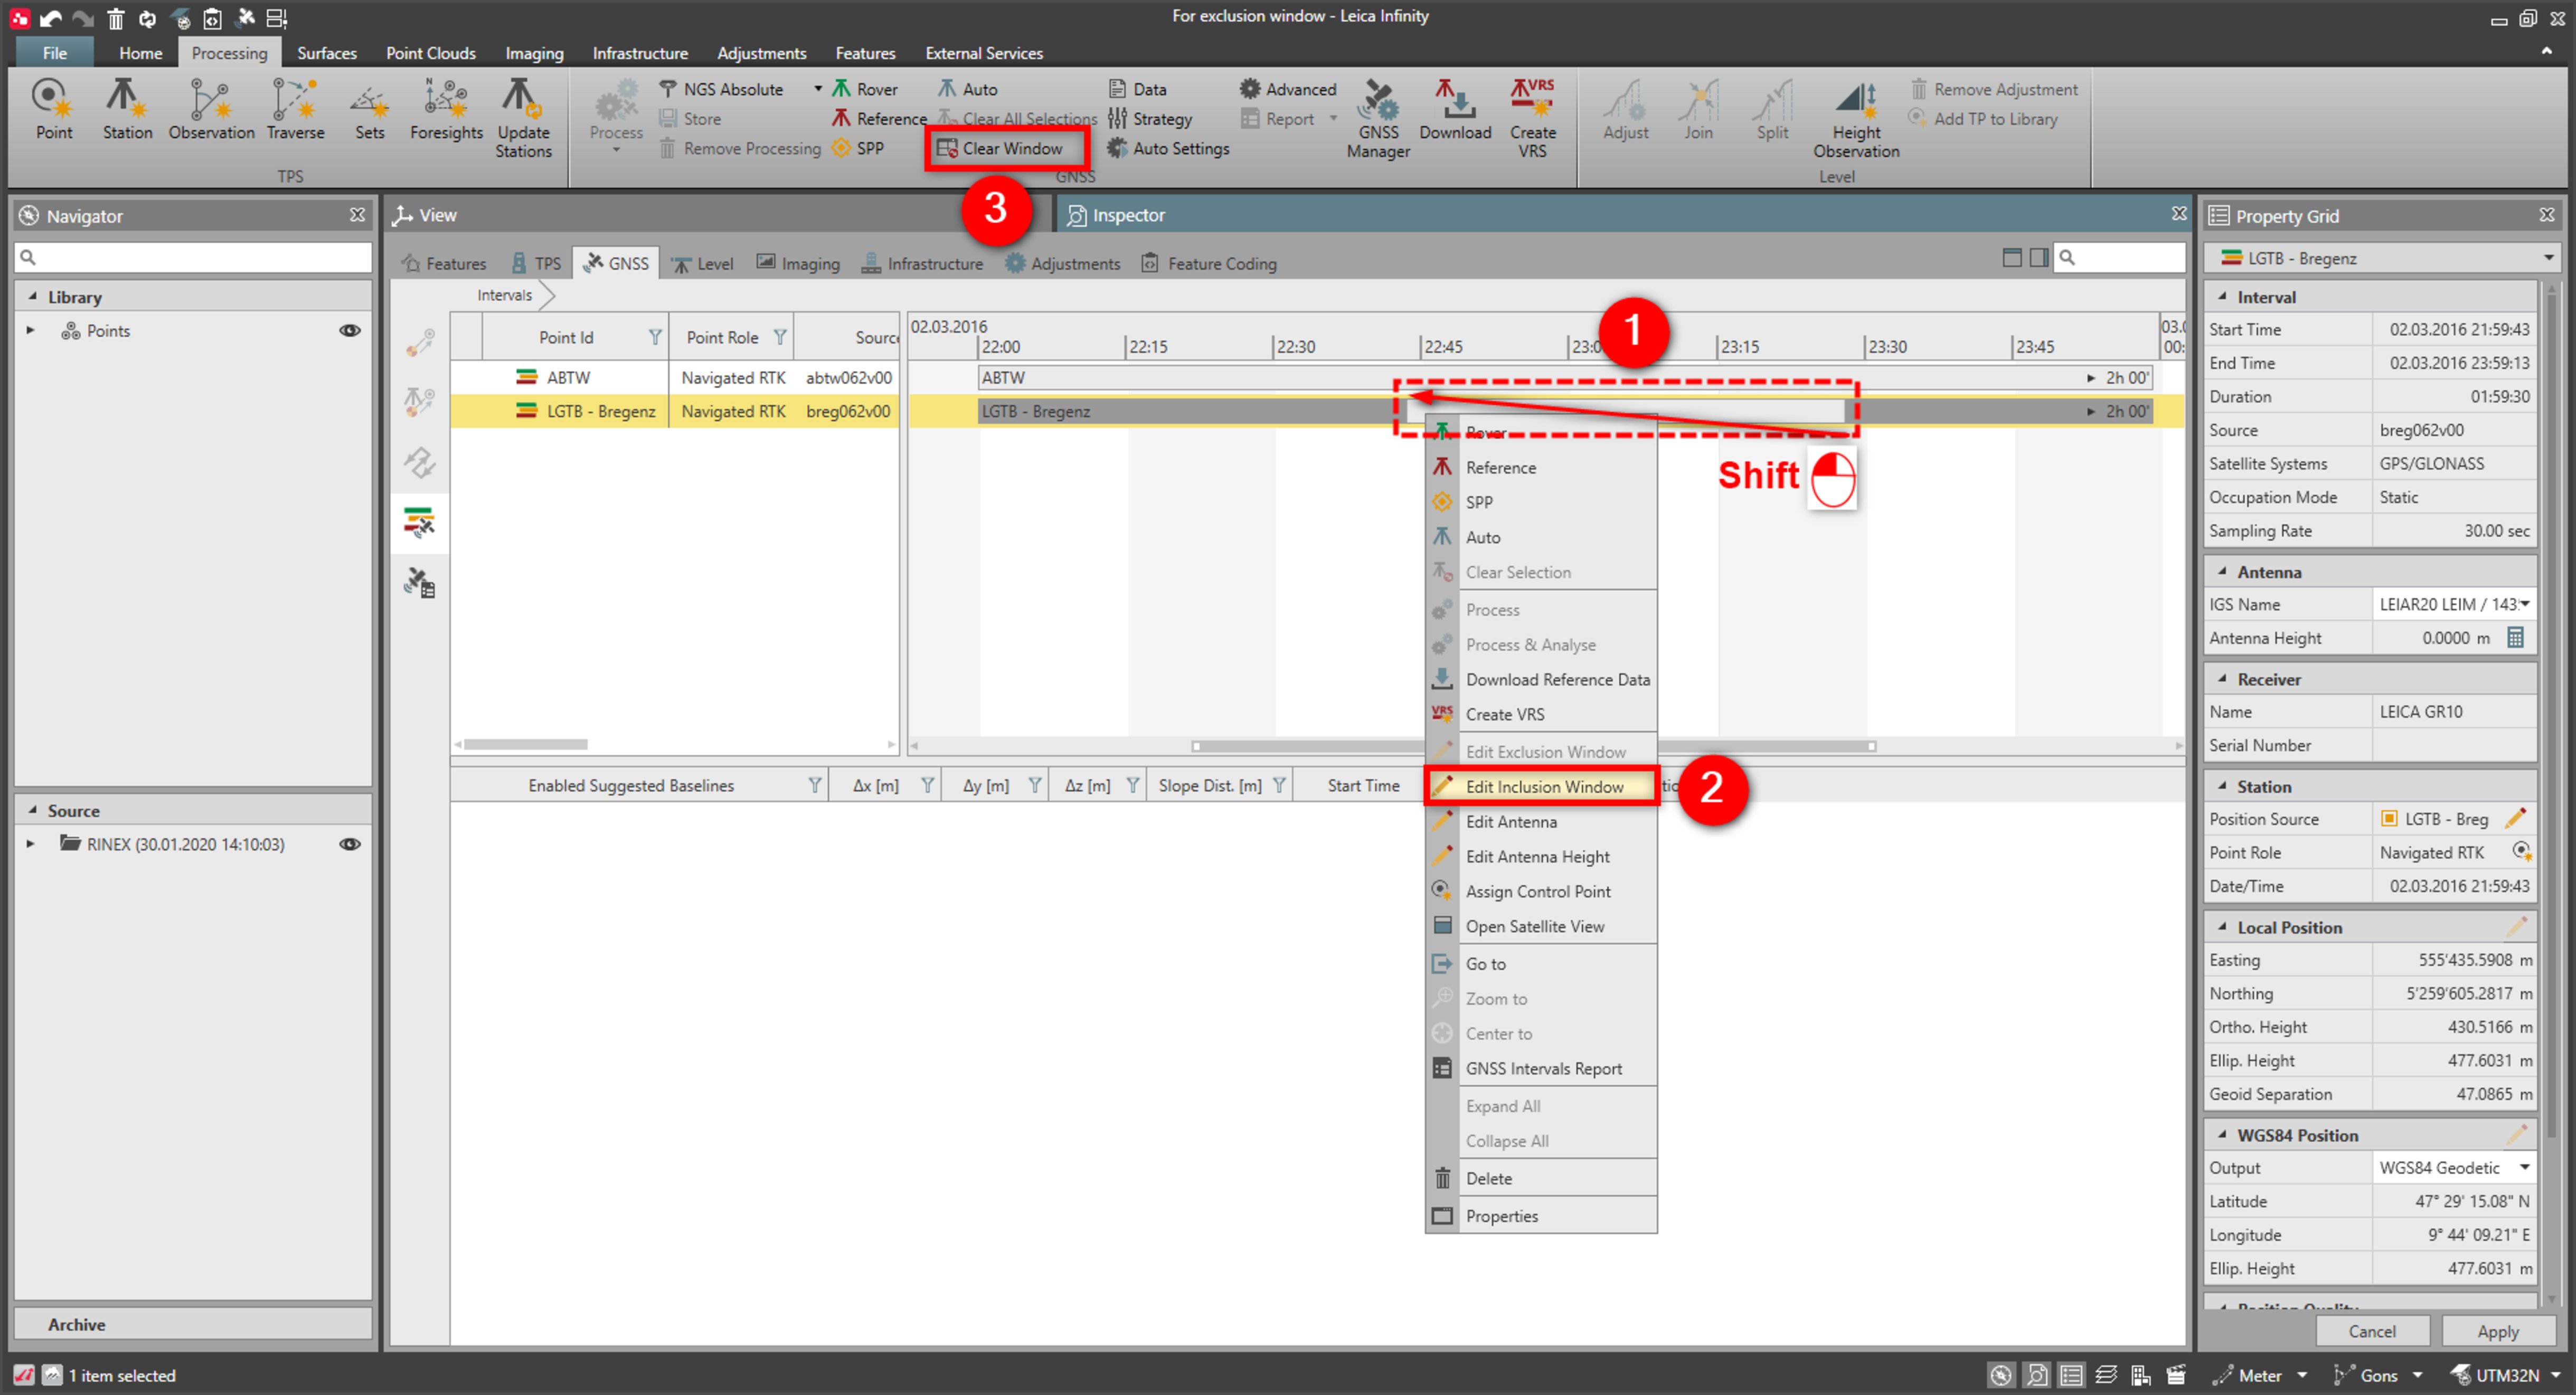Click the Download ribbon icon

pos(1455,110)
